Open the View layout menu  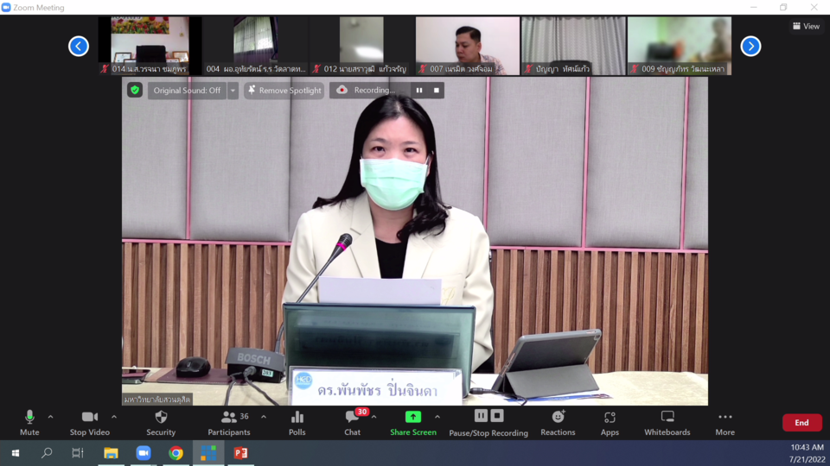[x=806, y=26]
